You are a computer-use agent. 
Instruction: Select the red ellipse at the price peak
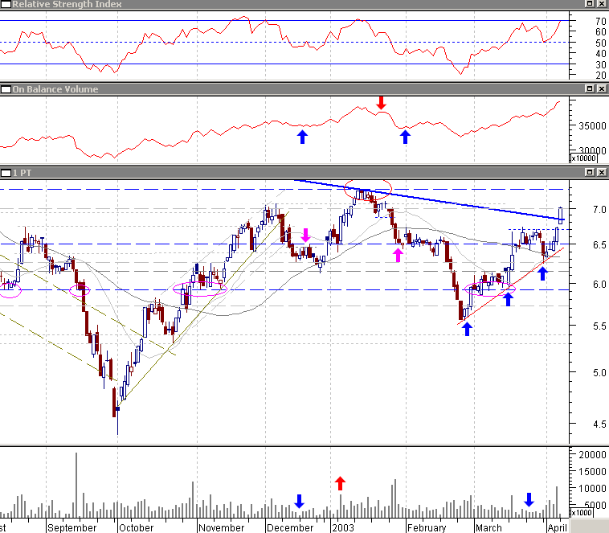(x=368, y=190)
